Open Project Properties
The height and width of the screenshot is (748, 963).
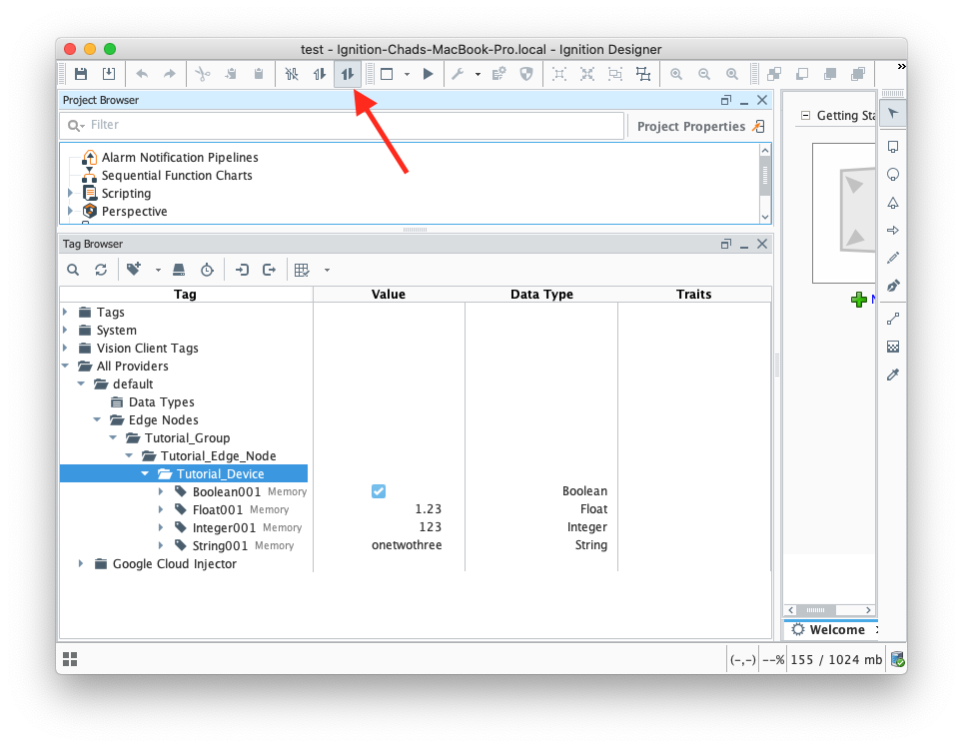[x=691, y=127]
